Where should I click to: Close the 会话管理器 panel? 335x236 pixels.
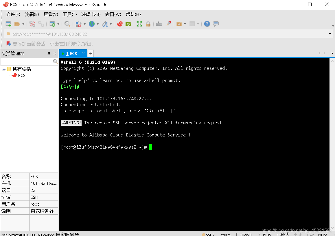click(x=55, y=53)
